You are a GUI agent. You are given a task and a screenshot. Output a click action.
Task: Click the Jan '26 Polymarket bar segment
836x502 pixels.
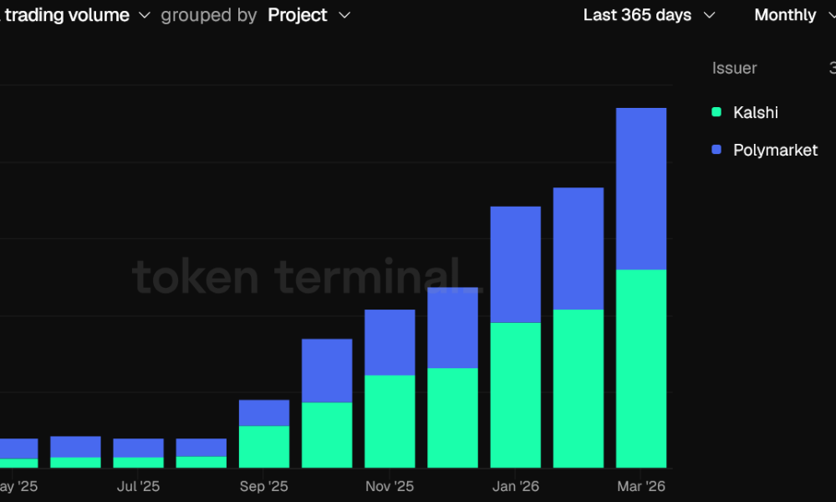pos(515,264)
